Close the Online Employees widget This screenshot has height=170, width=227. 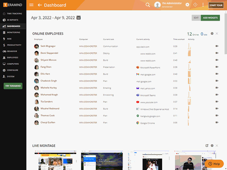pos(217,34)
